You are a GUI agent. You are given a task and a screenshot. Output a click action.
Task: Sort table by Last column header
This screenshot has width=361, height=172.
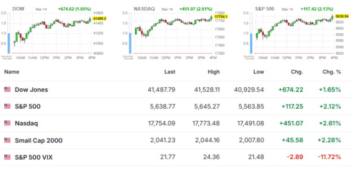pyautogui.click(x=170, y=72)
